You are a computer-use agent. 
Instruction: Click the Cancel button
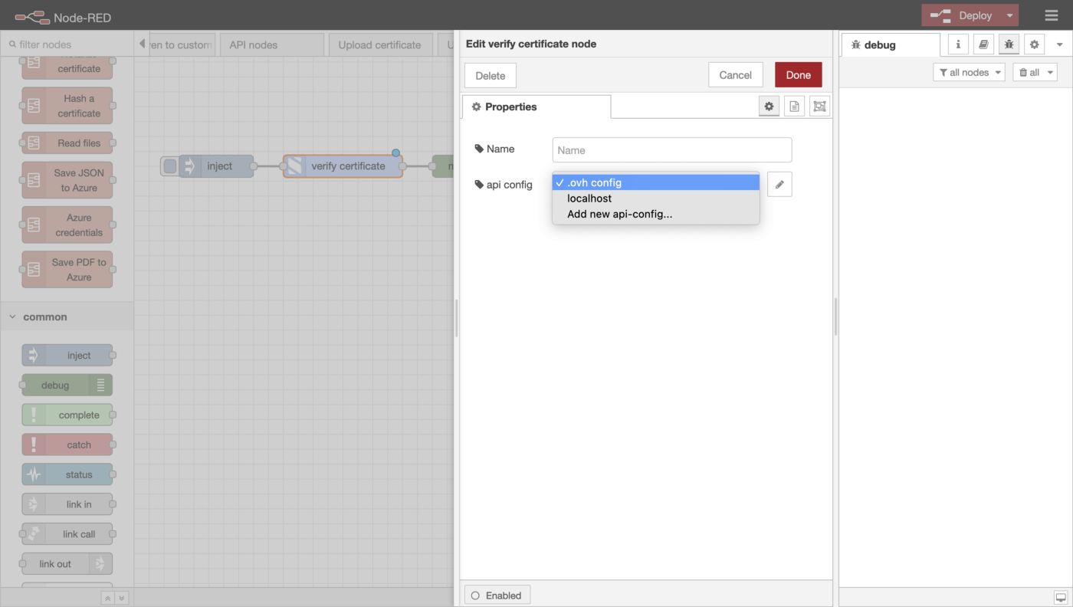click(735, 75)
